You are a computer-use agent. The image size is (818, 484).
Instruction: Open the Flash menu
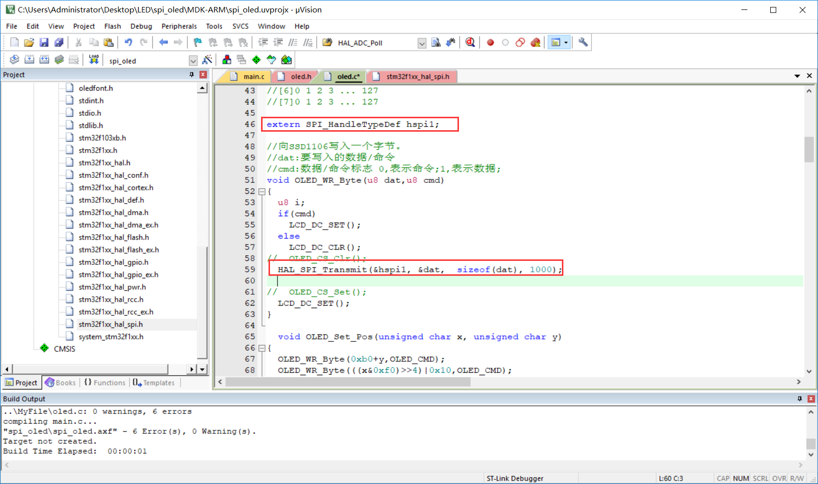click(113, 26)
